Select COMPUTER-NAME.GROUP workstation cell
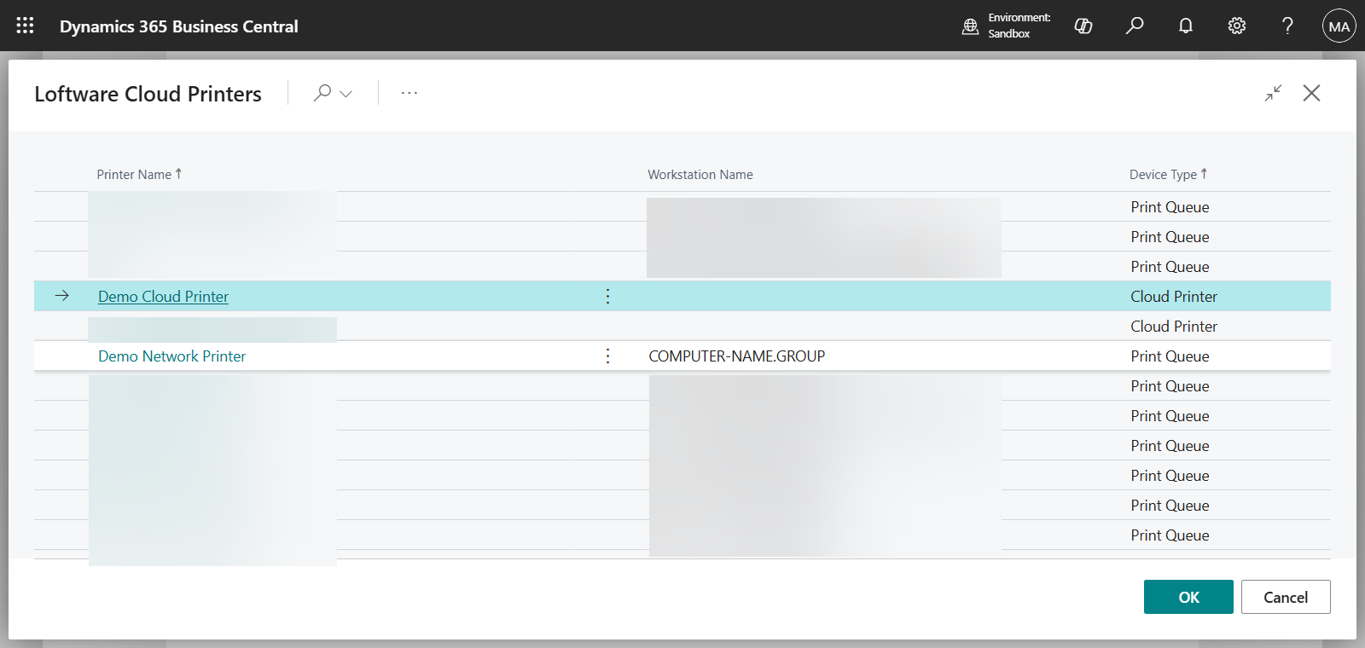 [736, 356]
